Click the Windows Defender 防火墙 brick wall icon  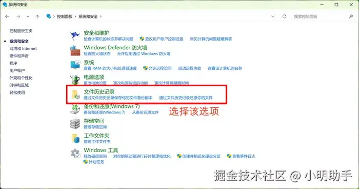[75, 50]
